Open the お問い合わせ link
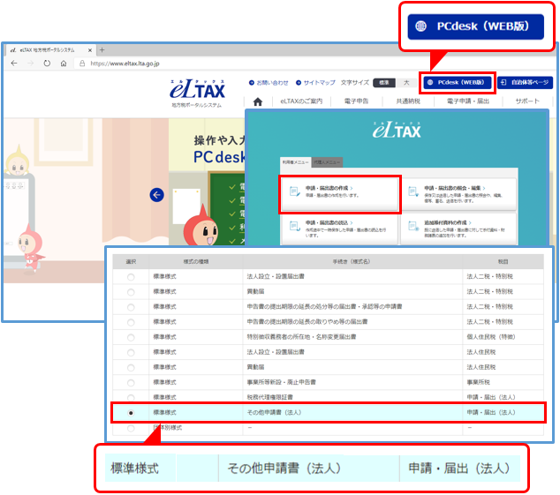Image resolution: width=560 pixels, height=495 pixels. (x=269, y=82)
